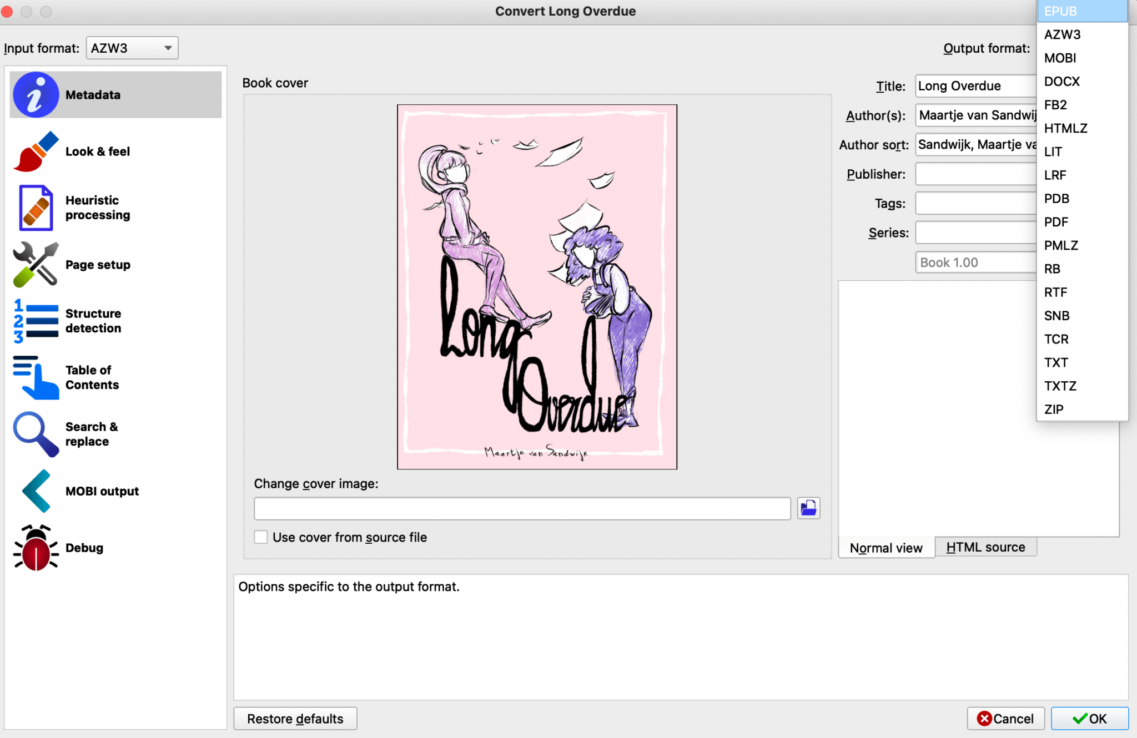Select Structure detection numbered list icon

[36, 321]
